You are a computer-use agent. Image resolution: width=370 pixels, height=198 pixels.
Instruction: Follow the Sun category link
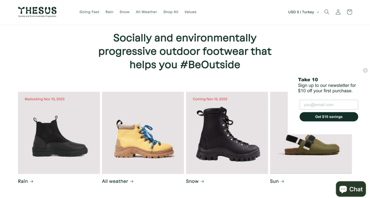[x=277, y=181]
